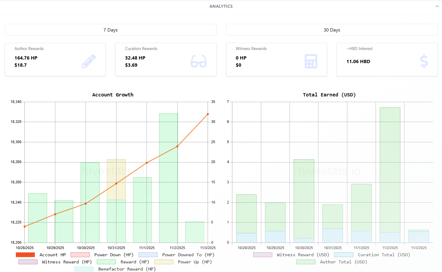Click the pencil icon in Author Rewards
Viewport: 442px width, 272px height.
point(89,61)
